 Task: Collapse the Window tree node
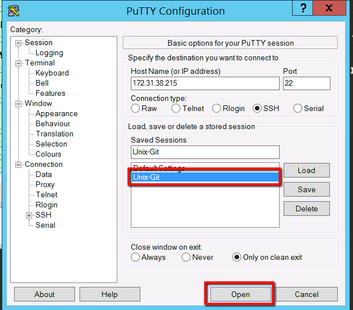click(x=18, y=104)
